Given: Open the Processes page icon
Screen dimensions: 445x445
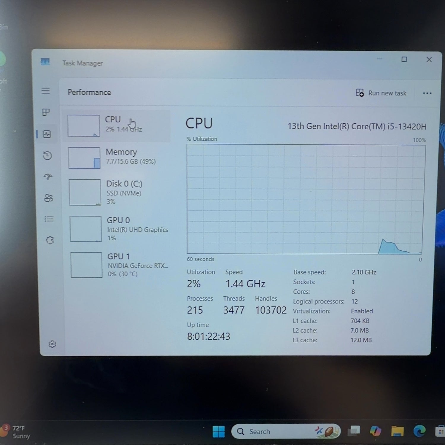Looking at the screenshot, I should click(46, 112).
